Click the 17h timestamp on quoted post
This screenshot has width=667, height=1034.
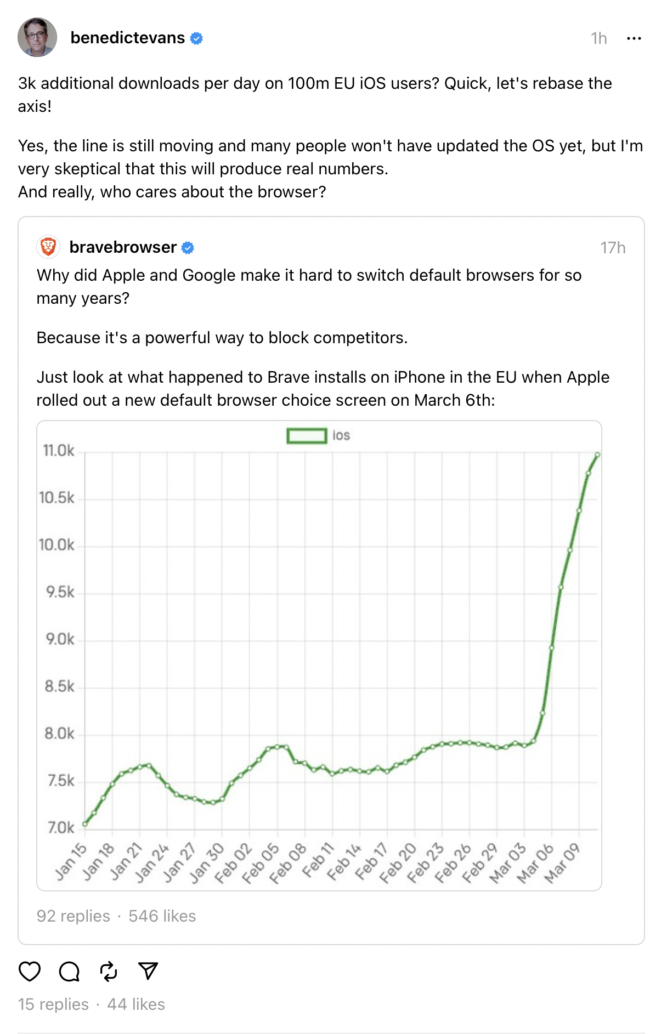pyautogui.click(x=613, y=248)
